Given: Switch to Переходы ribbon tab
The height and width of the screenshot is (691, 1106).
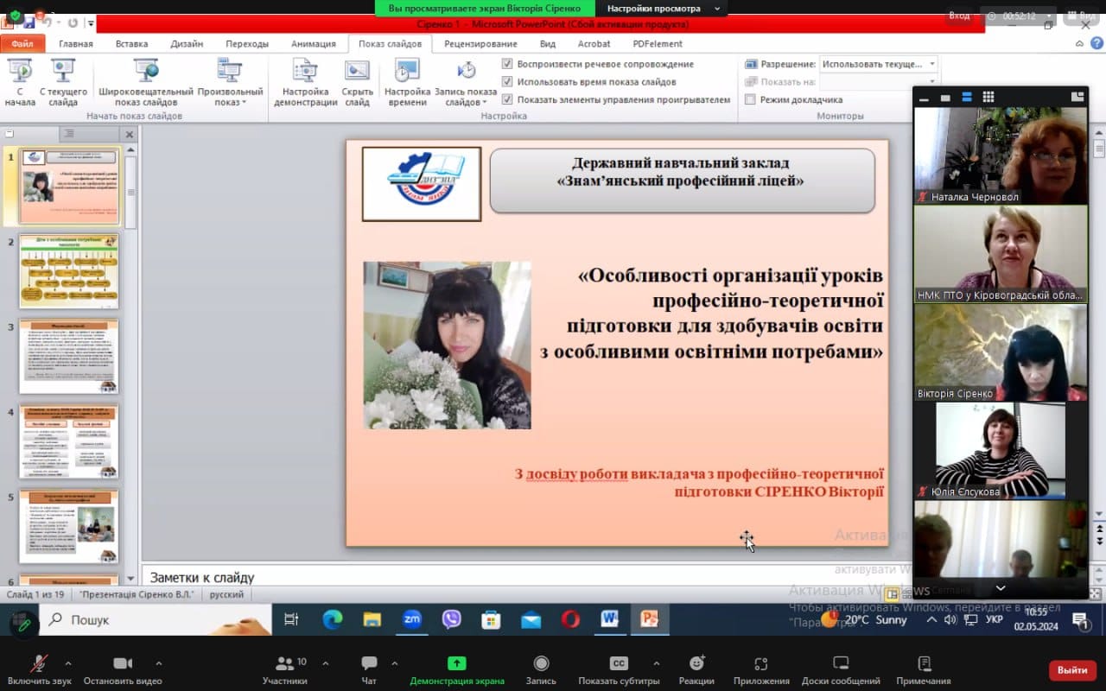Looking at the screenshot, I should (x=247, y=44).
